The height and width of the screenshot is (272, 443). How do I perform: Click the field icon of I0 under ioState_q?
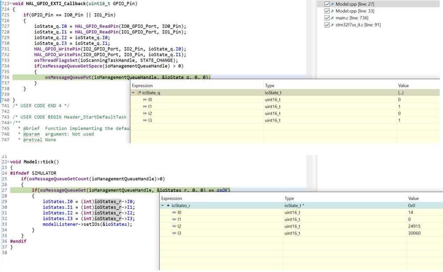pos(145,100)
